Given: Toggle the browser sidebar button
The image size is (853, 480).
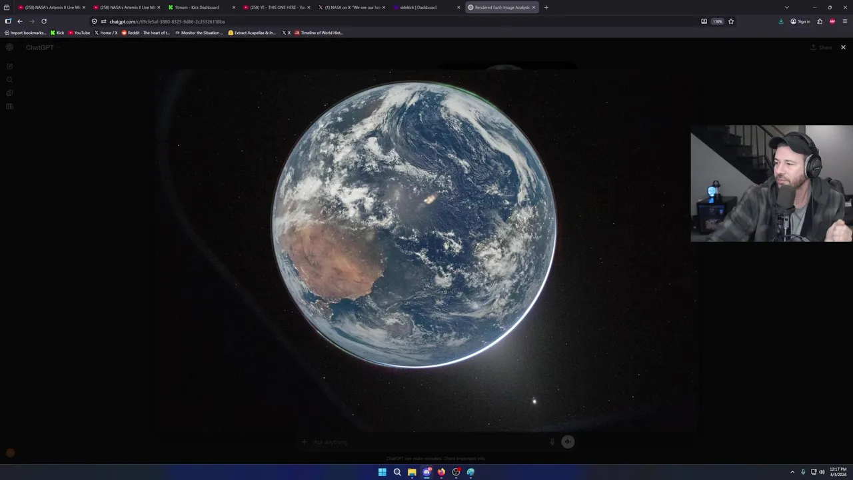Looking at the screenshot, I should [x=8, y=21].
